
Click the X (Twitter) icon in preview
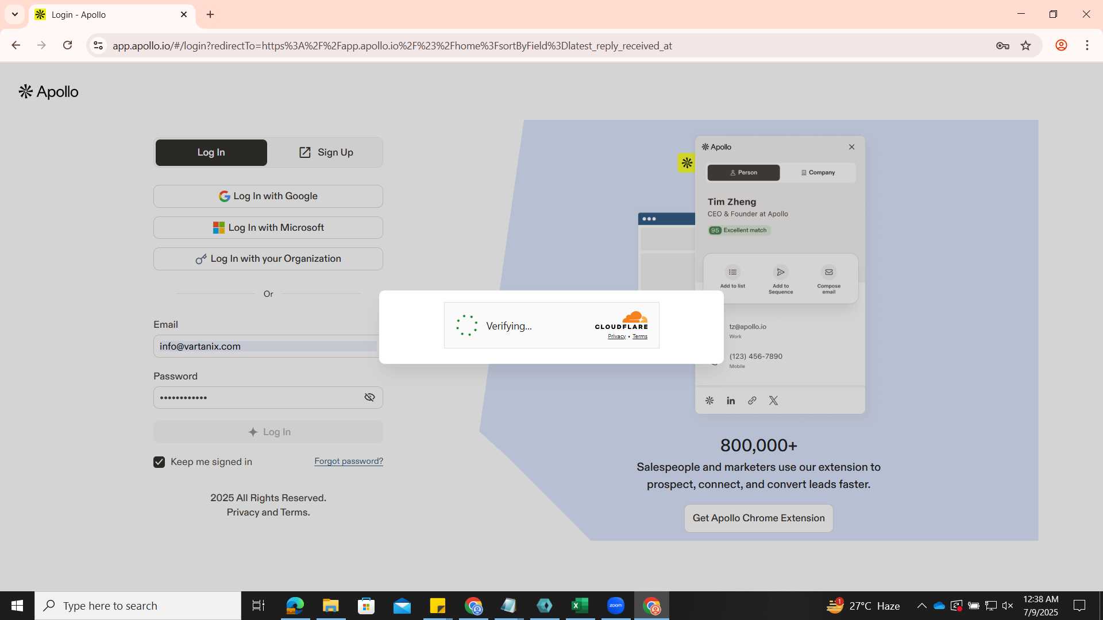[x=773, y=401]
